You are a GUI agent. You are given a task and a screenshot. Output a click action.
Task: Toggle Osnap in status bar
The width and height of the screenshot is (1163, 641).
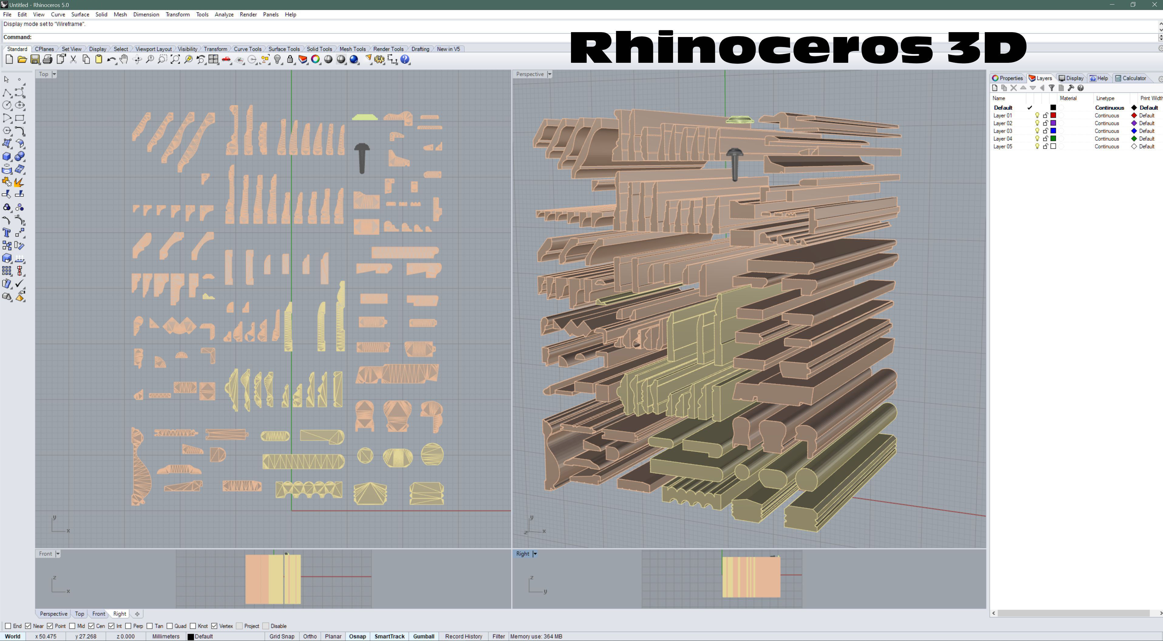[x=357, y=636]
